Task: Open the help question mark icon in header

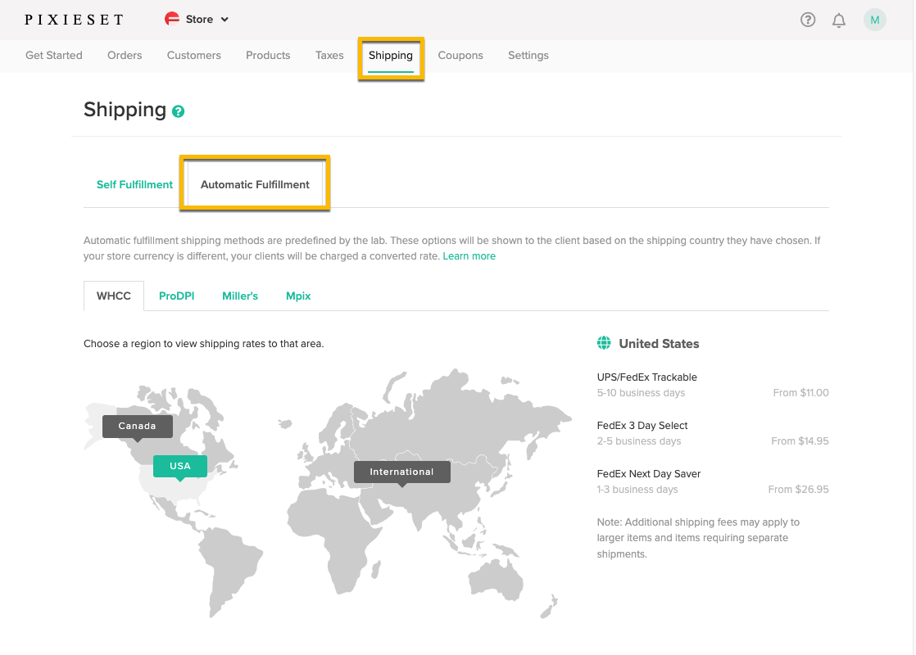Action: [808, 20]
